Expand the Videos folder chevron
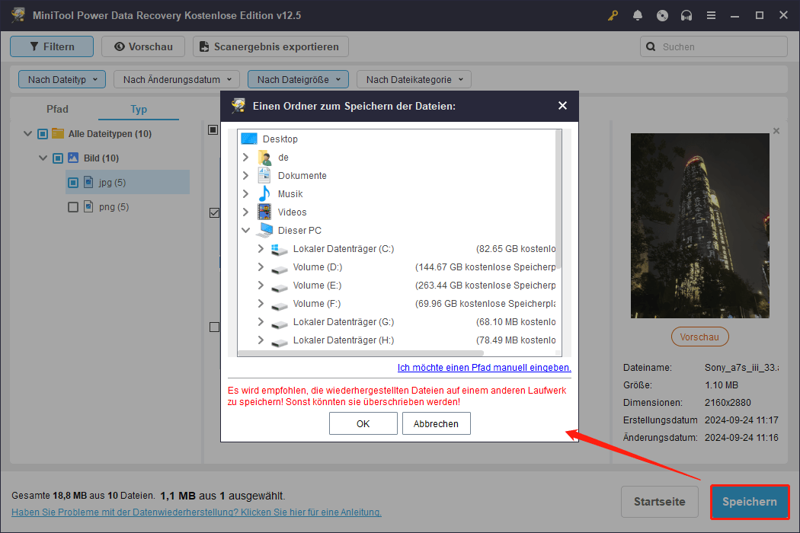Screen dimensions: 800x533 (245, 212)
